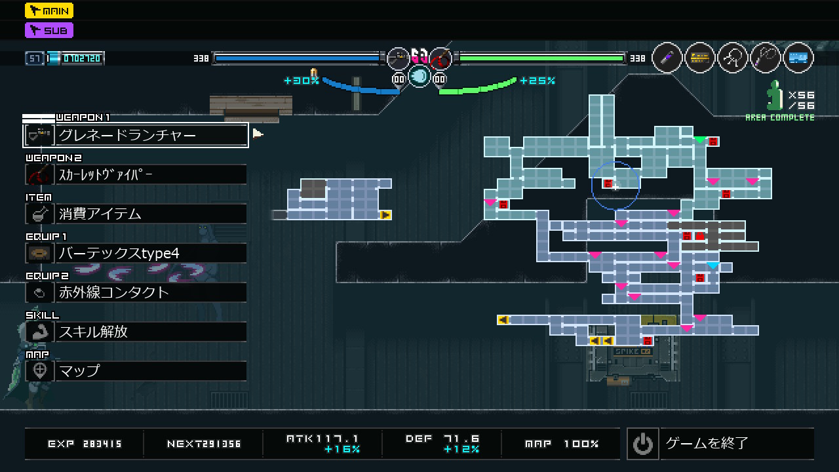Select the purple vial quick item icon
The image size is (839, 472).
click(667, 58)
